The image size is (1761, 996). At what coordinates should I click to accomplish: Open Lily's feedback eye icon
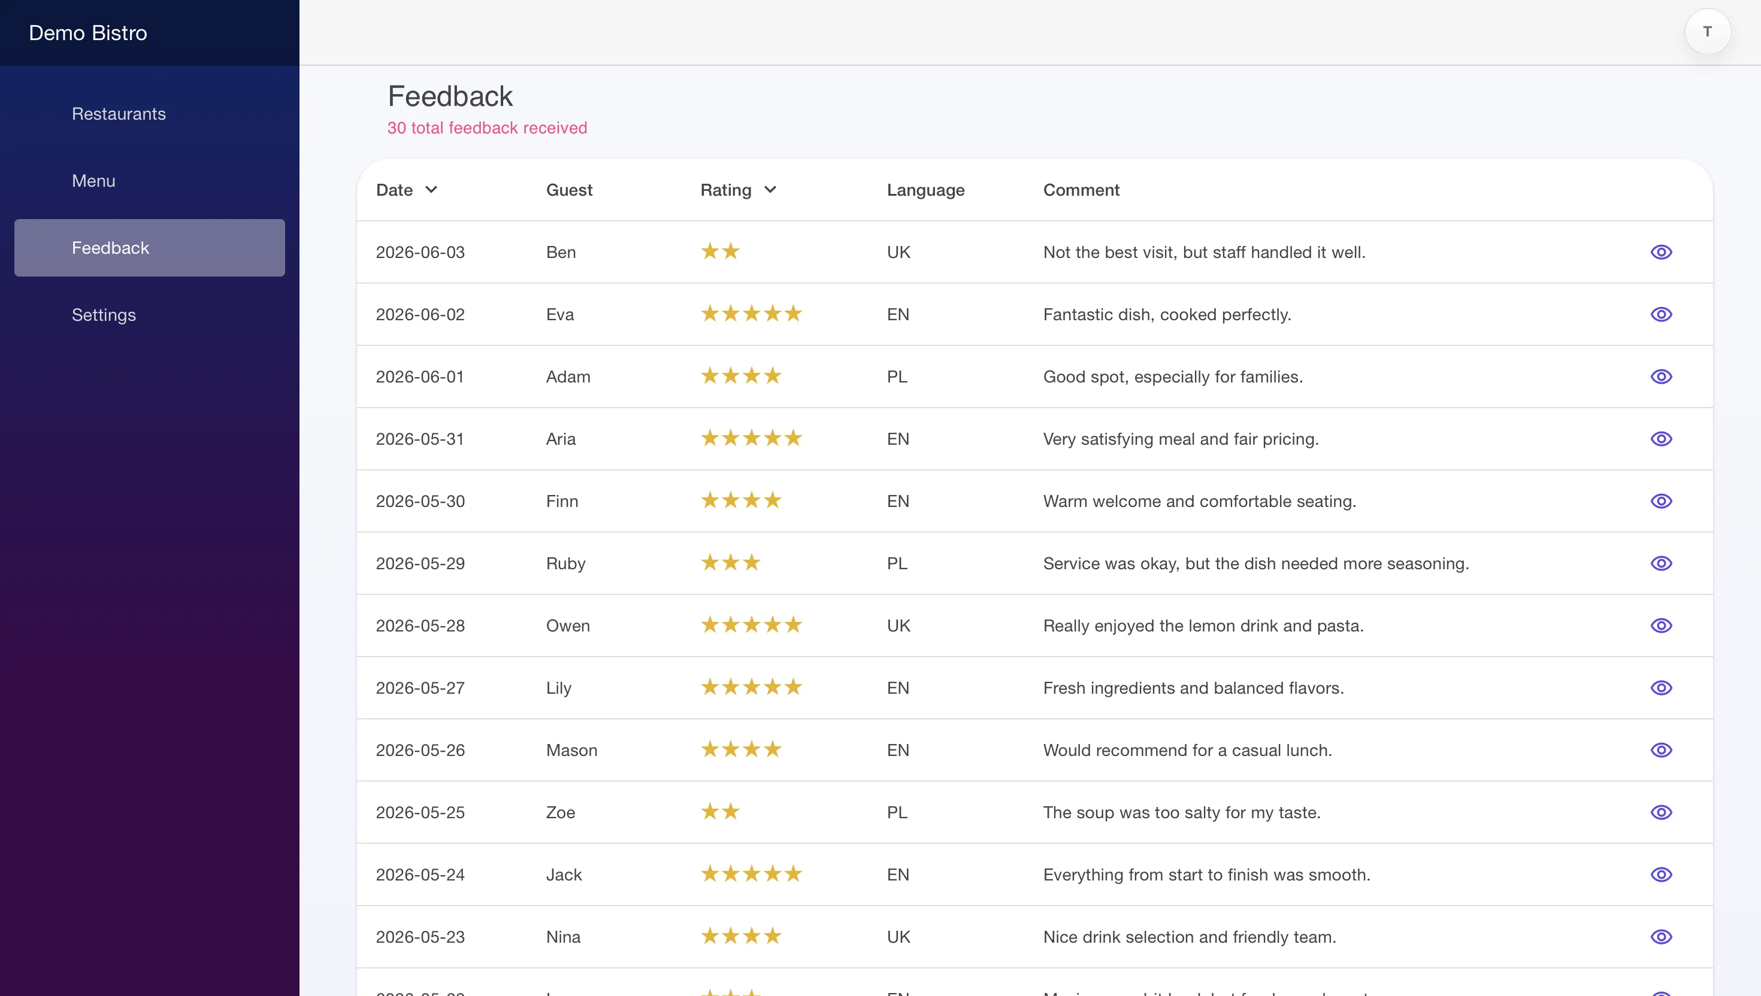[x=1661, y=688]
